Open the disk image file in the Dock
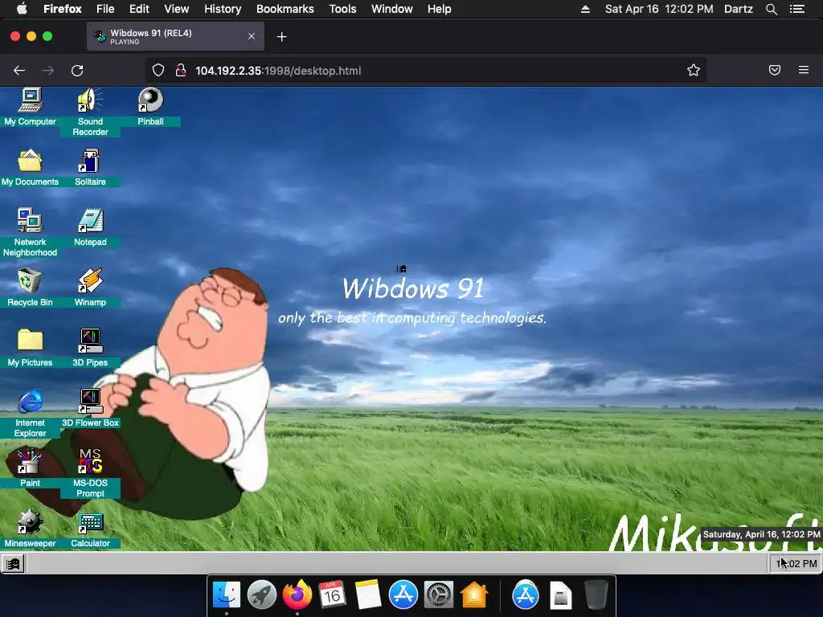The image size is (823, 617). pos(560,595)
